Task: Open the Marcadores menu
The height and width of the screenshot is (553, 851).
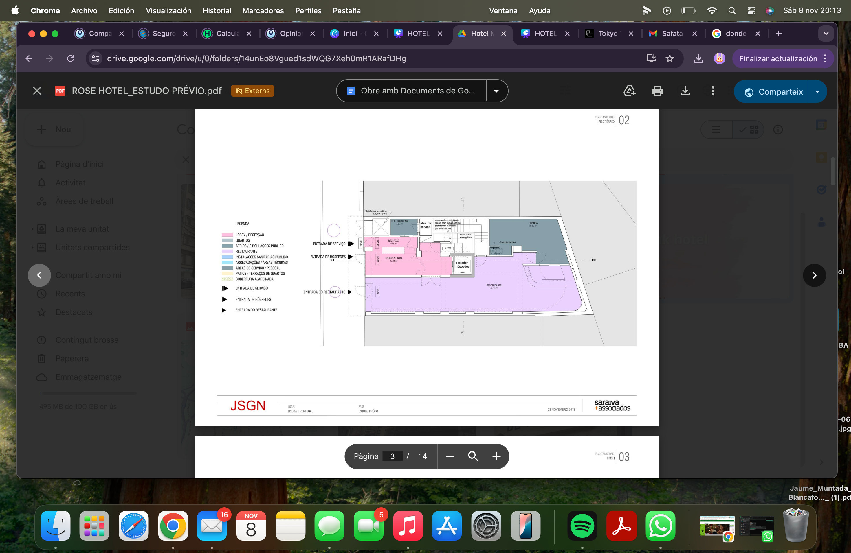Action: (263, 11)
